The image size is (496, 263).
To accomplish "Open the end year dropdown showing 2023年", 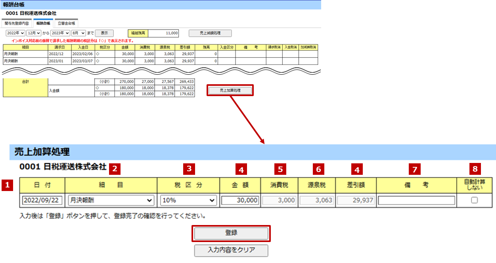I will coord(59,33).
